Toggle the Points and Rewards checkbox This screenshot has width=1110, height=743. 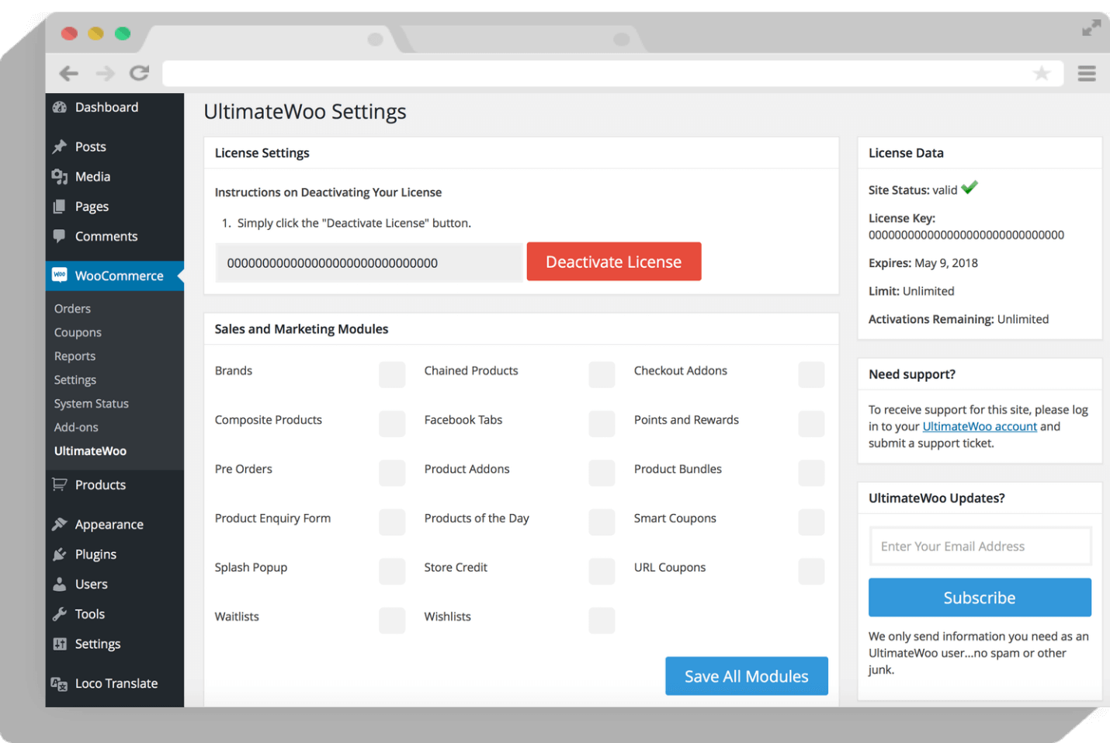(811, 424)
